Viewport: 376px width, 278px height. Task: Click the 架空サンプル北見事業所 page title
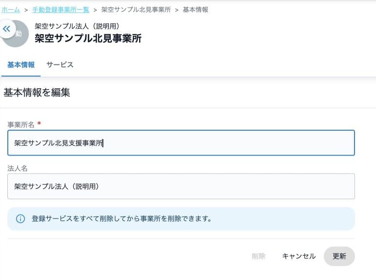pyautogui.click(x=88, y=39)
